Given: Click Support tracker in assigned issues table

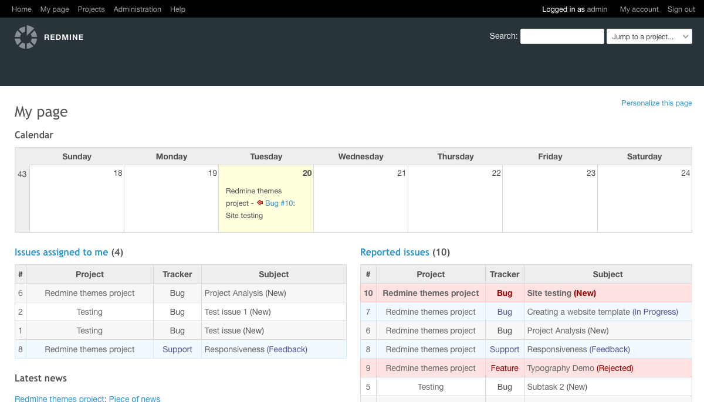Looking at the screenshot, I should 177,349.
